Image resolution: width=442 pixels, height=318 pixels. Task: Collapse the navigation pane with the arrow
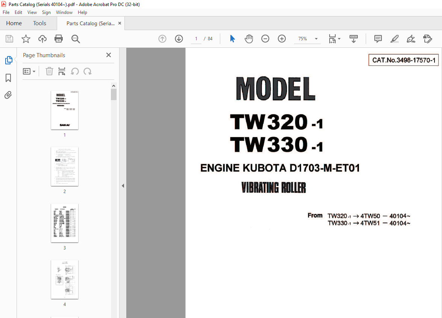pyautogui.click(x=123, y=186)
